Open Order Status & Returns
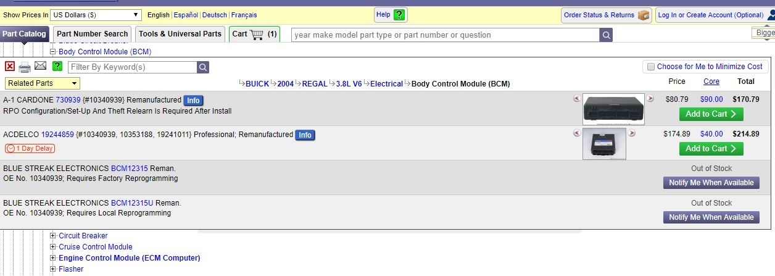The height and width of the screenshot is (276, 775). pos(607,15)
